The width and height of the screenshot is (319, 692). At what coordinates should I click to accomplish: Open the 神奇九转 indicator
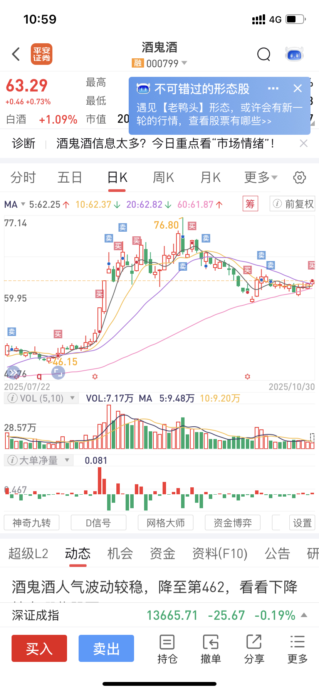click(x=32, y=522)
